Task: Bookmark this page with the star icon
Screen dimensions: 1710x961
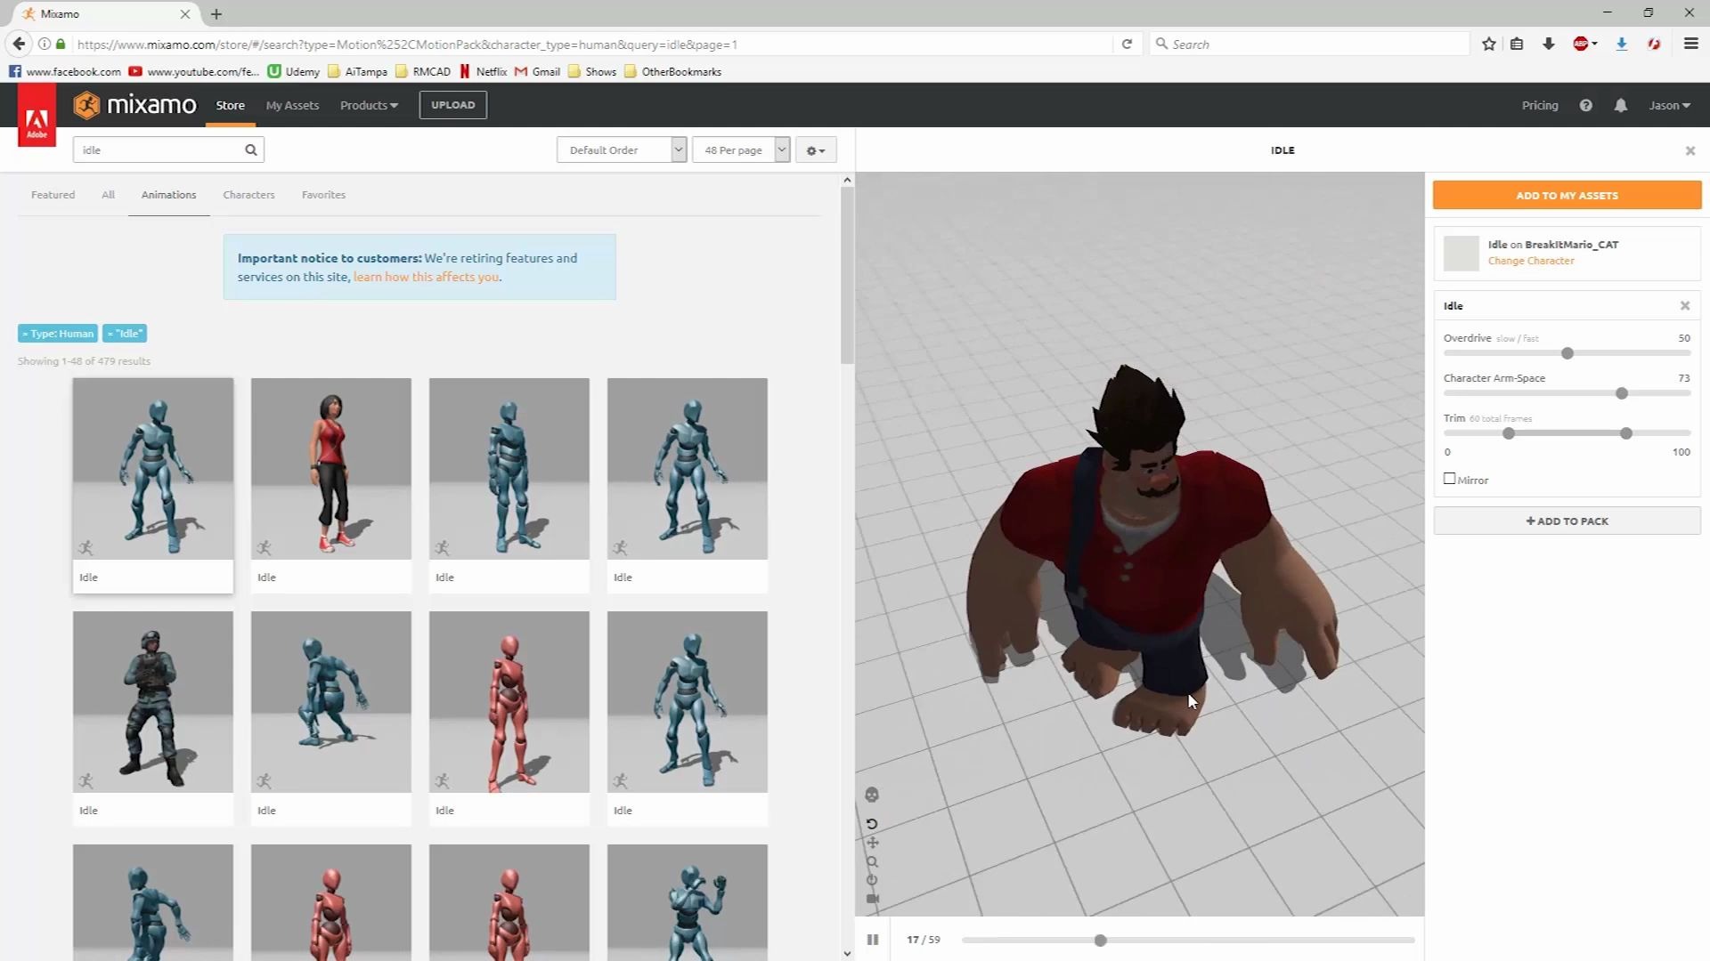Action: tap(1489, 44)
